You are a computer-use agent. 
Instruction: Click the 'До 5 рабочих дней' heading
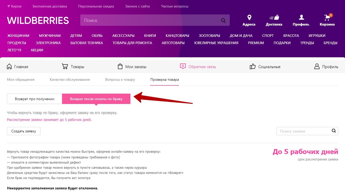coord(305,152)
